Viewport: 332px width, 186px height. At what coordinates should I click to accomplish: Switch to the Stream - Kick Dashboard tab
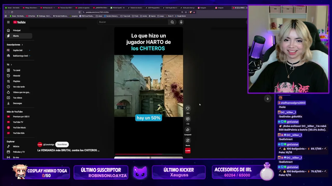(x=12, y=8)
